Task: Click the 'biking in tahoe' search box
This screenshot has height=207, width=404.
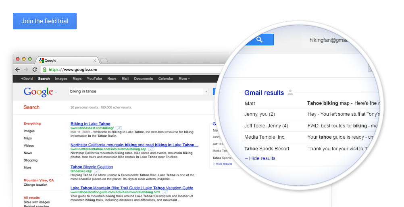Action: pyautogui.click(x=136, y=91)
